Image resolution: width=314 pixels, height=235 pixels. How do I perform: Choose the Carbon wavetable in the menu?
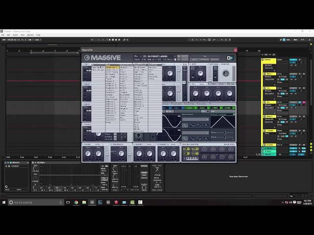[x=126, y=120]
